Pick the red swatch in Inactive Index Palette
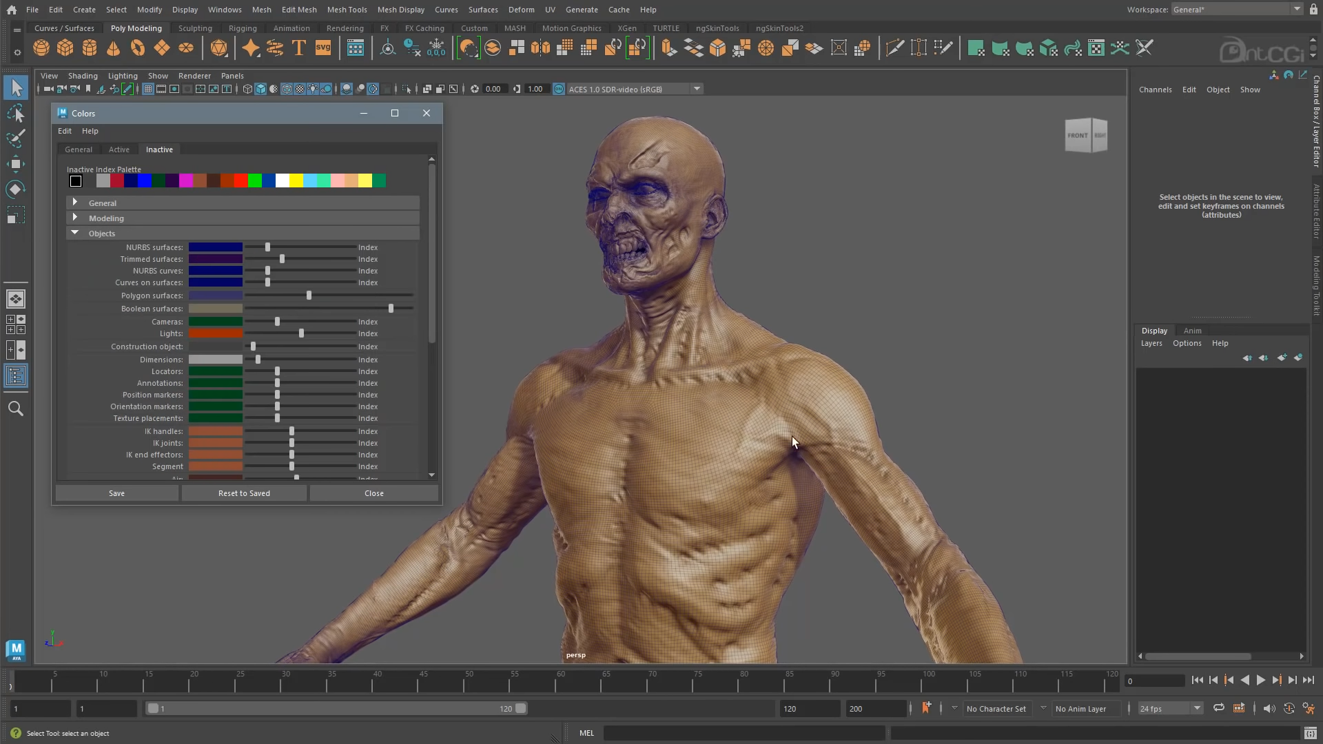 pyautogui.click(x=240, y=181)
